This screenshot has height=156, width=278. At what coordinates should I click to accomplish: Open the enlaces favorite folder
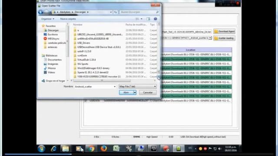[53, 47]
